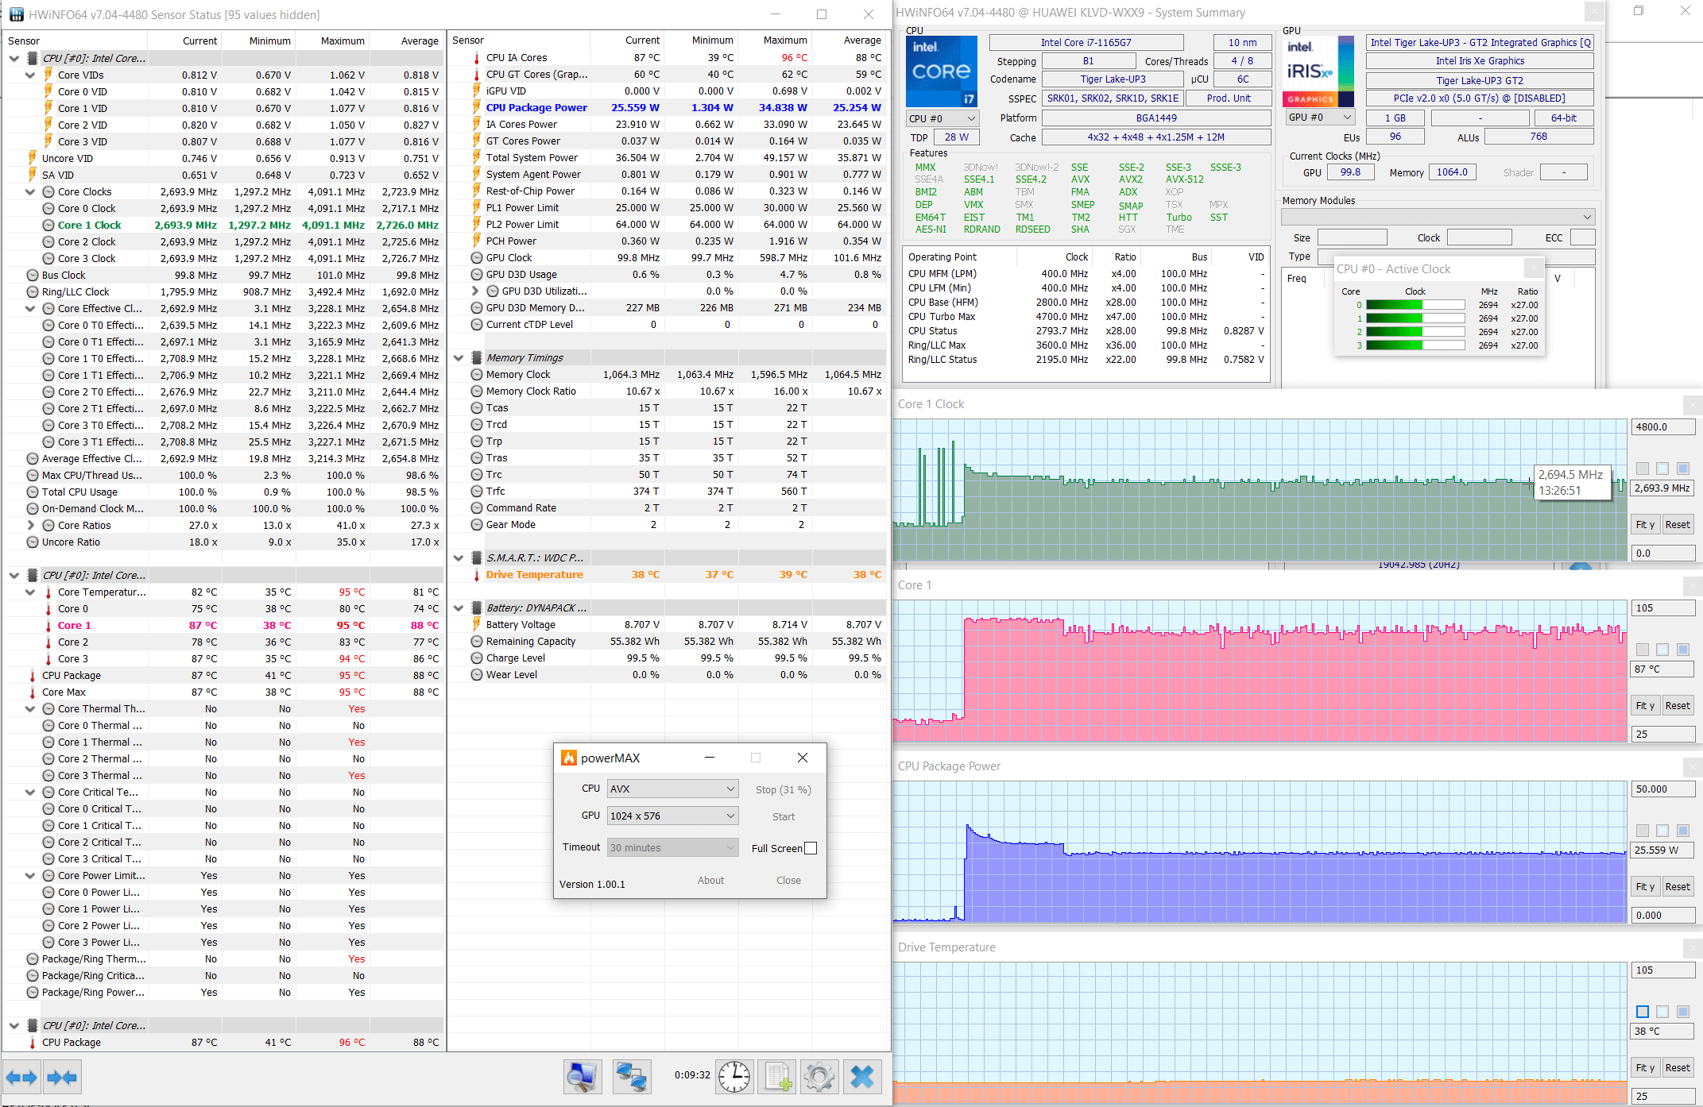
Task: Click Reset on the Core 1 temperature graph
Action: (x=1677, y=705)
